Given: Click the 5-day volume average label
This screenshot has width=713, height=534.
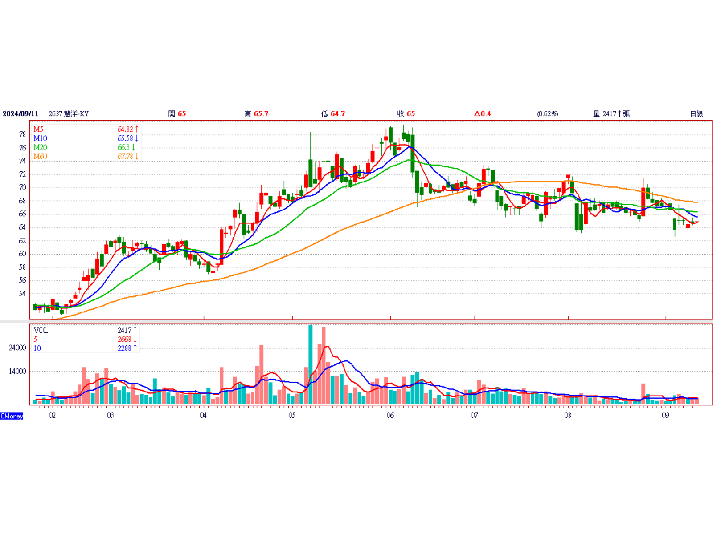Looking at the screenshot, I should [x=35, y=339].
